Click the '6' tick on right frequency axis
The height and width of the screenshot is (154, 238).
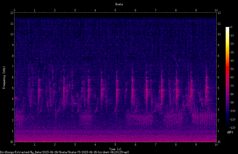click(218, 77)
